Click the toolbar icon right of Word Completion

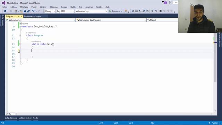147,11
